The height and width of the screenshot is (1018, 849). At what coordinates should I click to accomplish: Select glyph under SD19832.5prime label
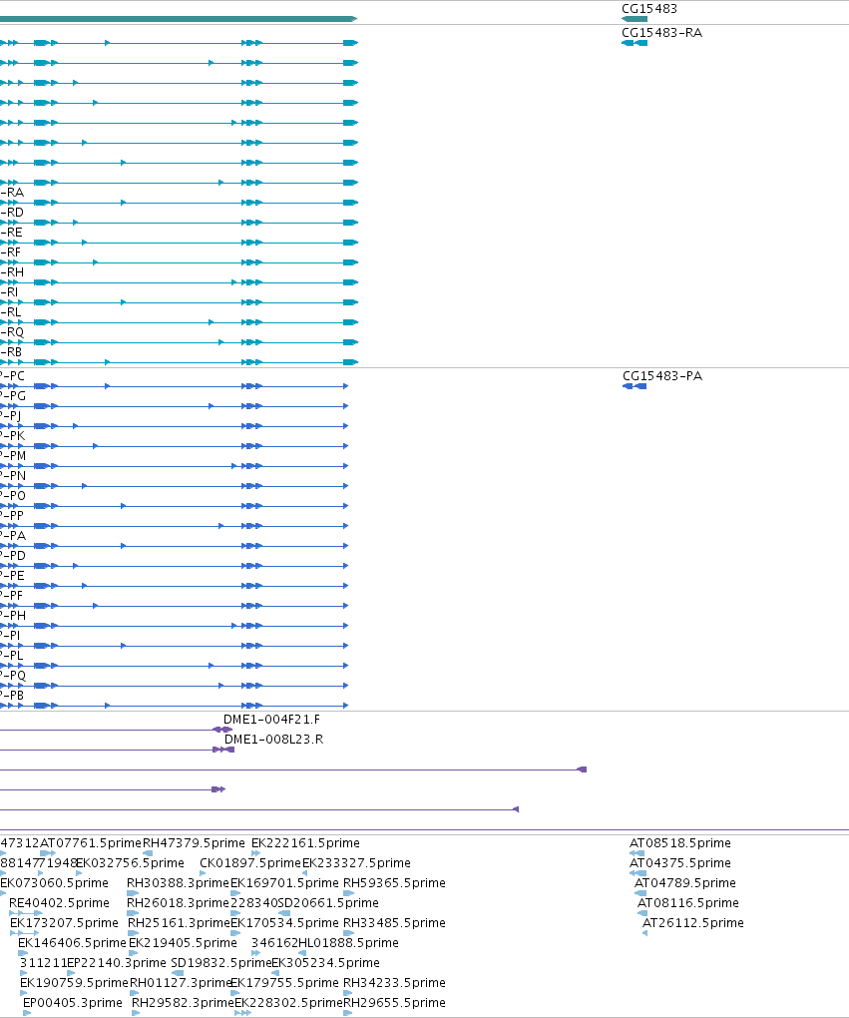(x=178, y=973)
